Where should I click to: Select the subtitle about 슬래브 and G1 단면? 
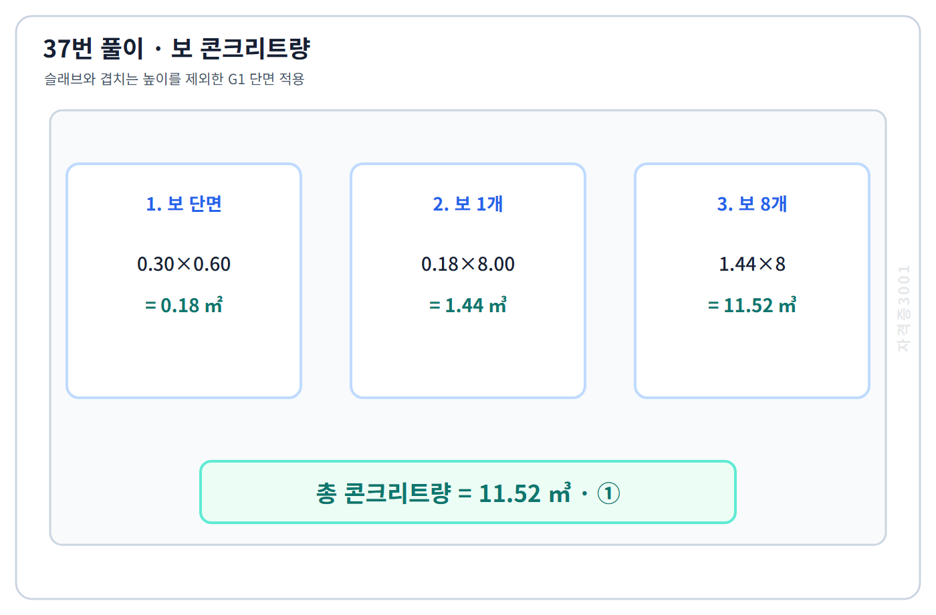pos(174,79)
